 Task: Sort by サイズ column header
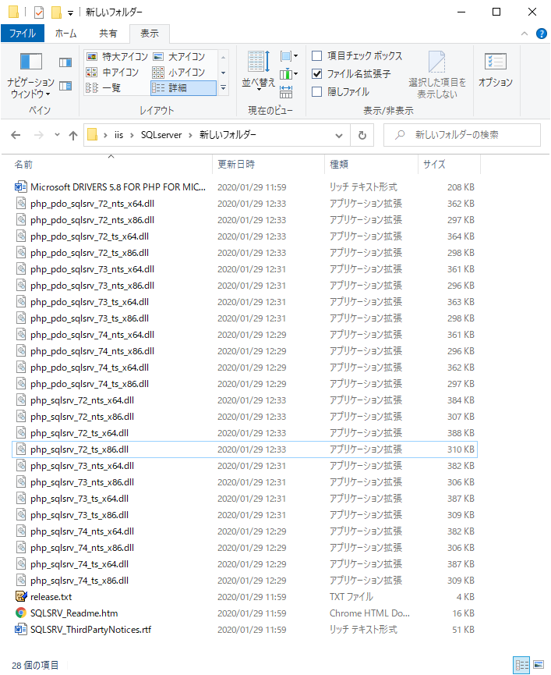coord(449,164)
